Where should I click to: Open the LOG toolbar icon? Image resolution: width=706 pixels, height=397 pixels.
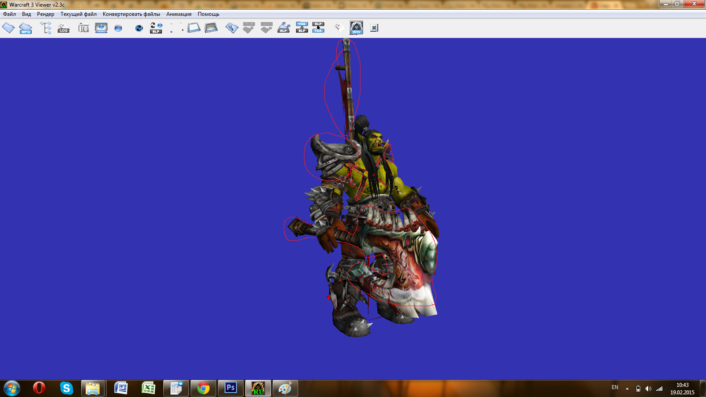pyautogui.click(x=64, y=28)
